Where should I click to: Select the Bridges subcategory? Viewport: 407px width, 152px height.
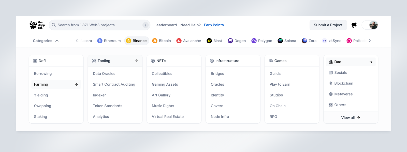217,74
